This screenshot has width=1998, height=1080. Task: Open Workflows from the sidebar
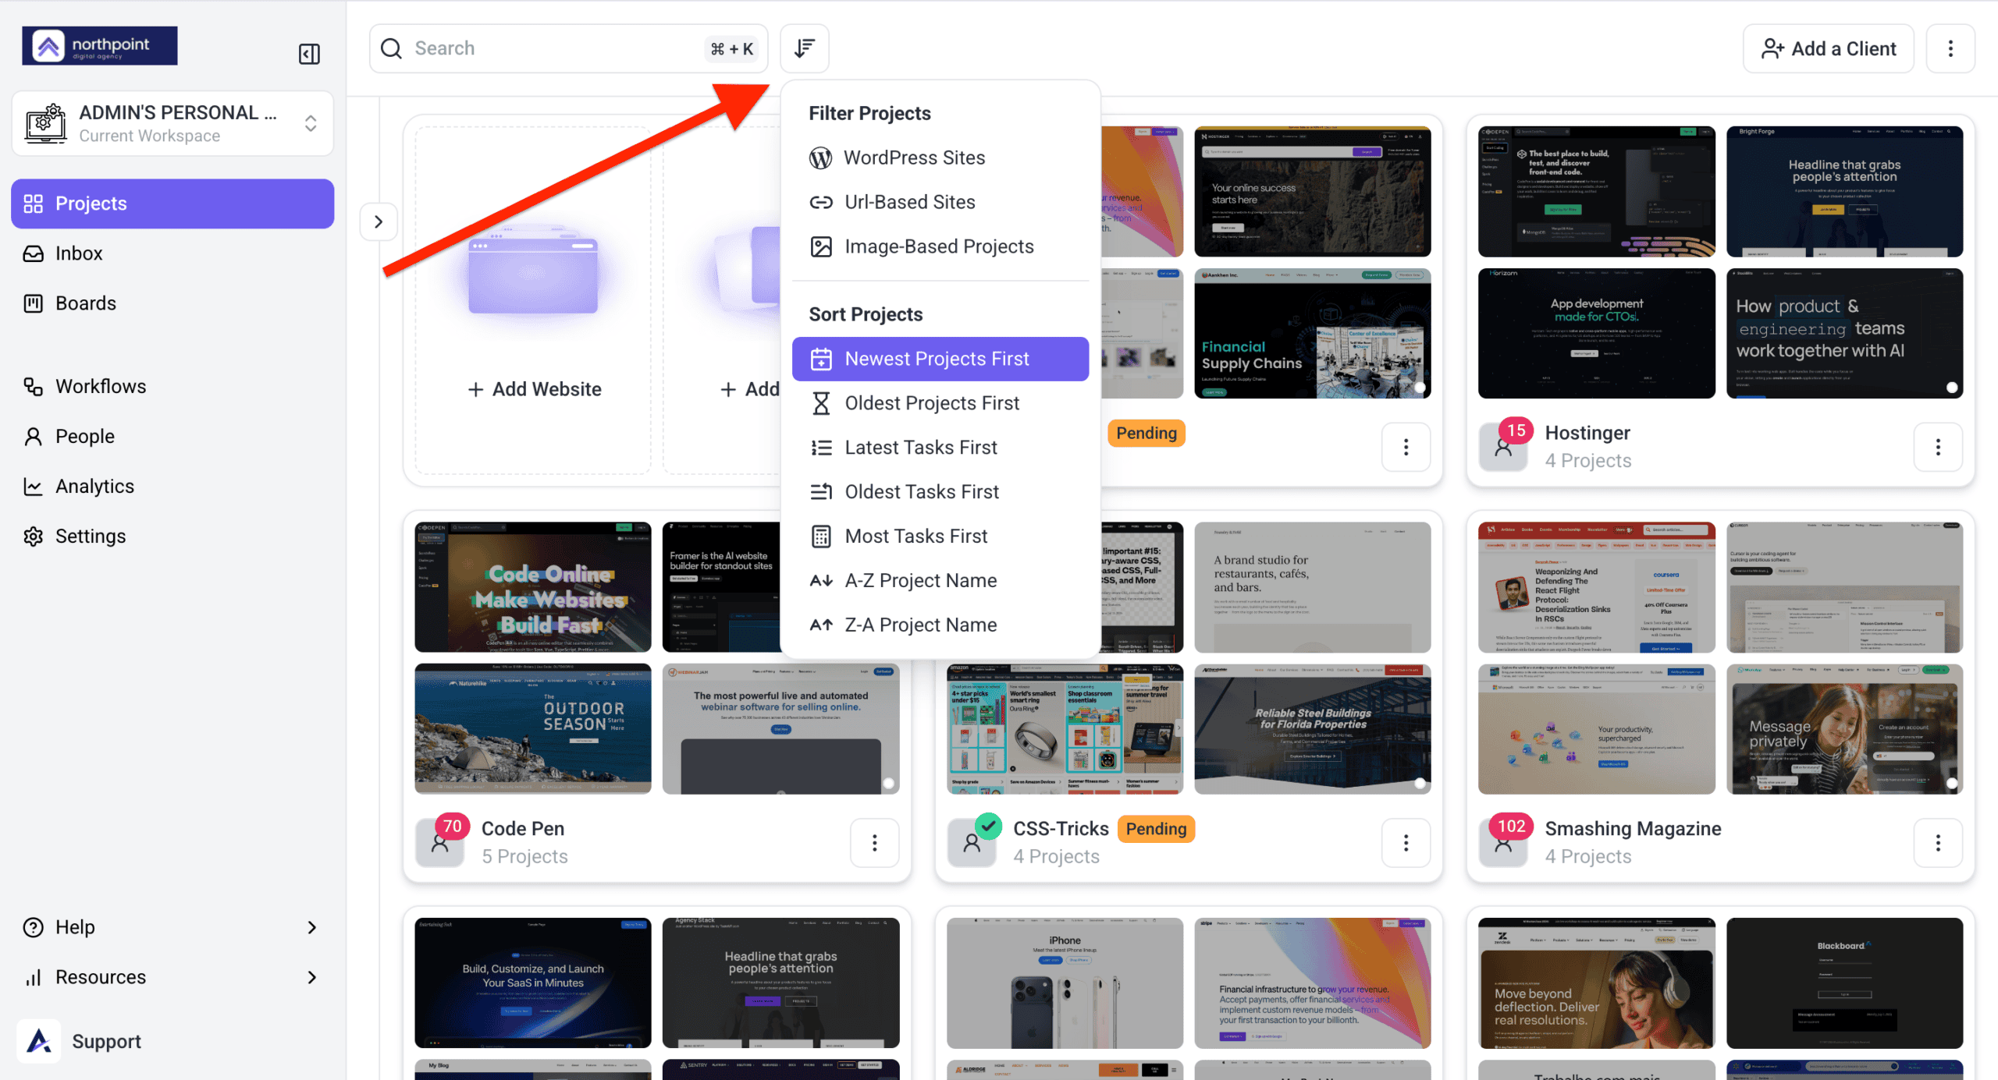(172, 386)
